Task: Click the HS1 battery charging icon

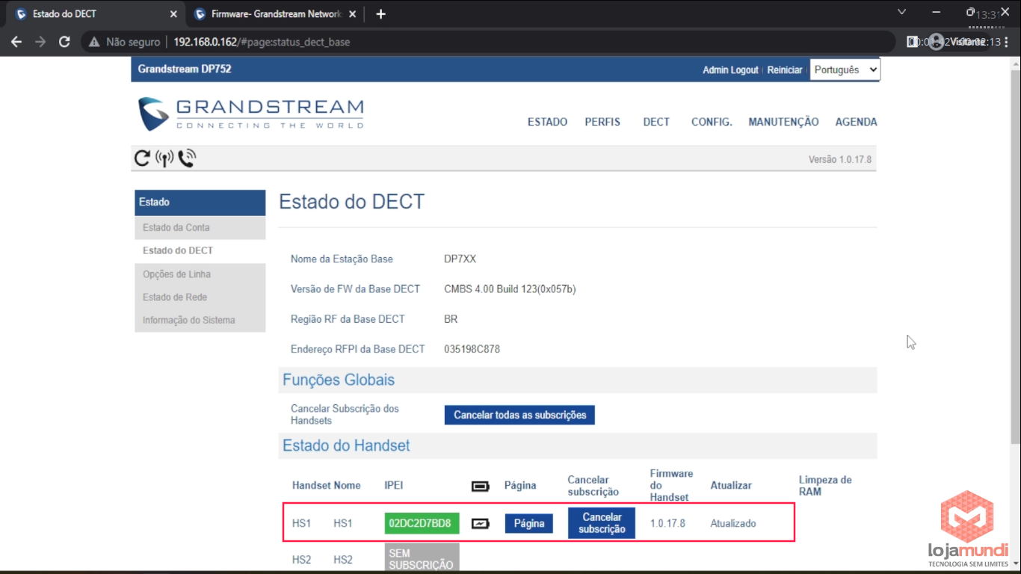Action: 480,523
